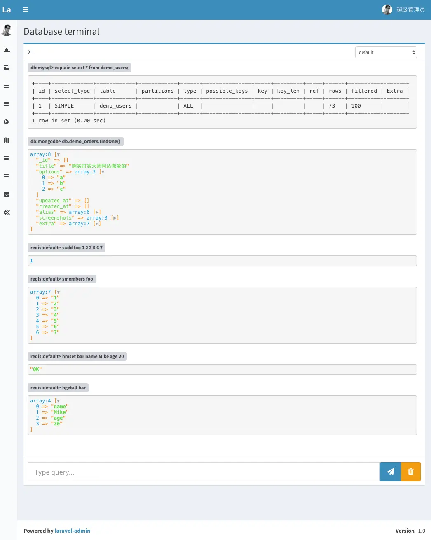
Task: Open the map sidebar icon
Action: pyautogui.click(x=7, y=140)
